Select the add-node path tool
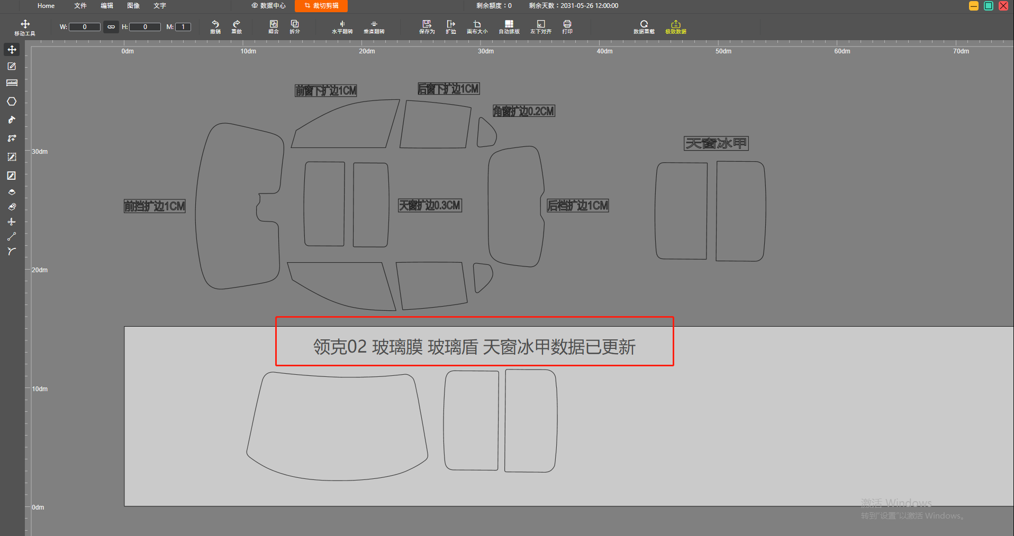The image size is (1014, 536). pyautogui.click(x=12, y=138)
